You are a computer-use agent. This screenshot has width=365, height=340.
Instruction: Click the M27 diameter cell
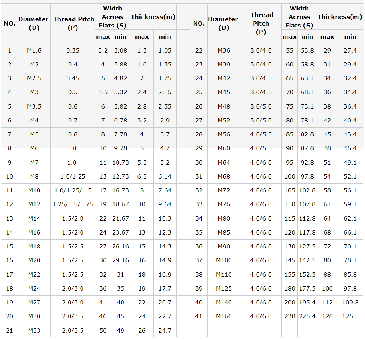pyautogui.click(x=34, y=303)
